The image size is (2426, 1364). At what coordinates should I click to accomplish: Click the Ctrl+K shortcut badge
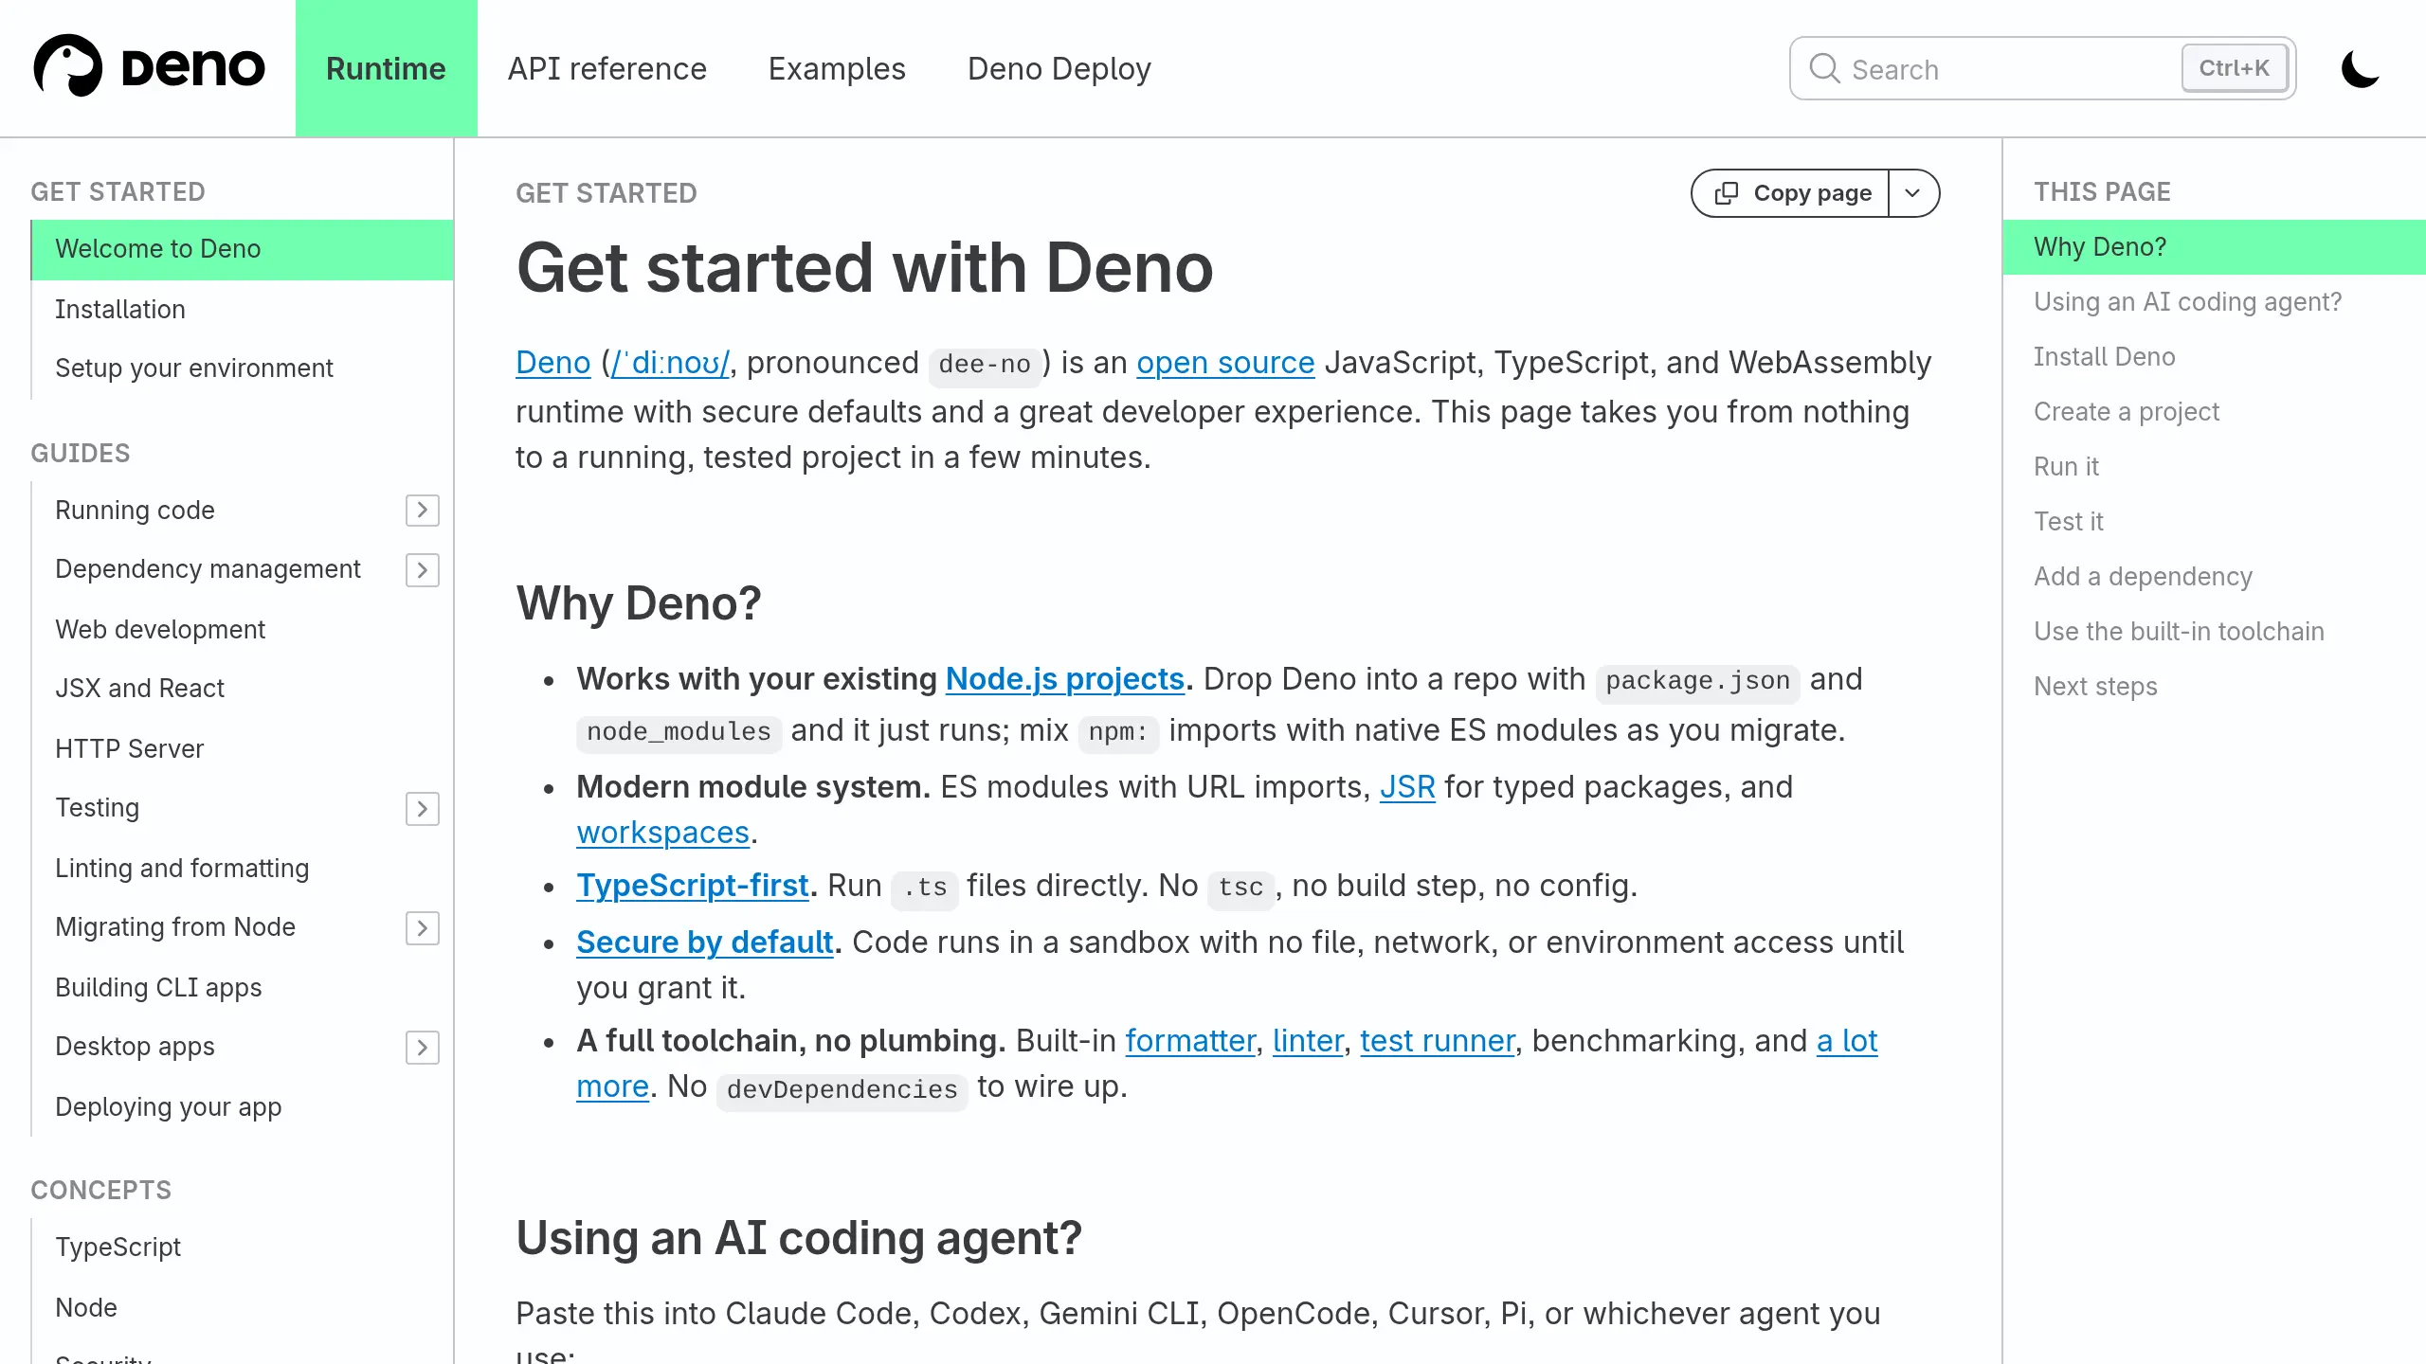[2234, 68]
